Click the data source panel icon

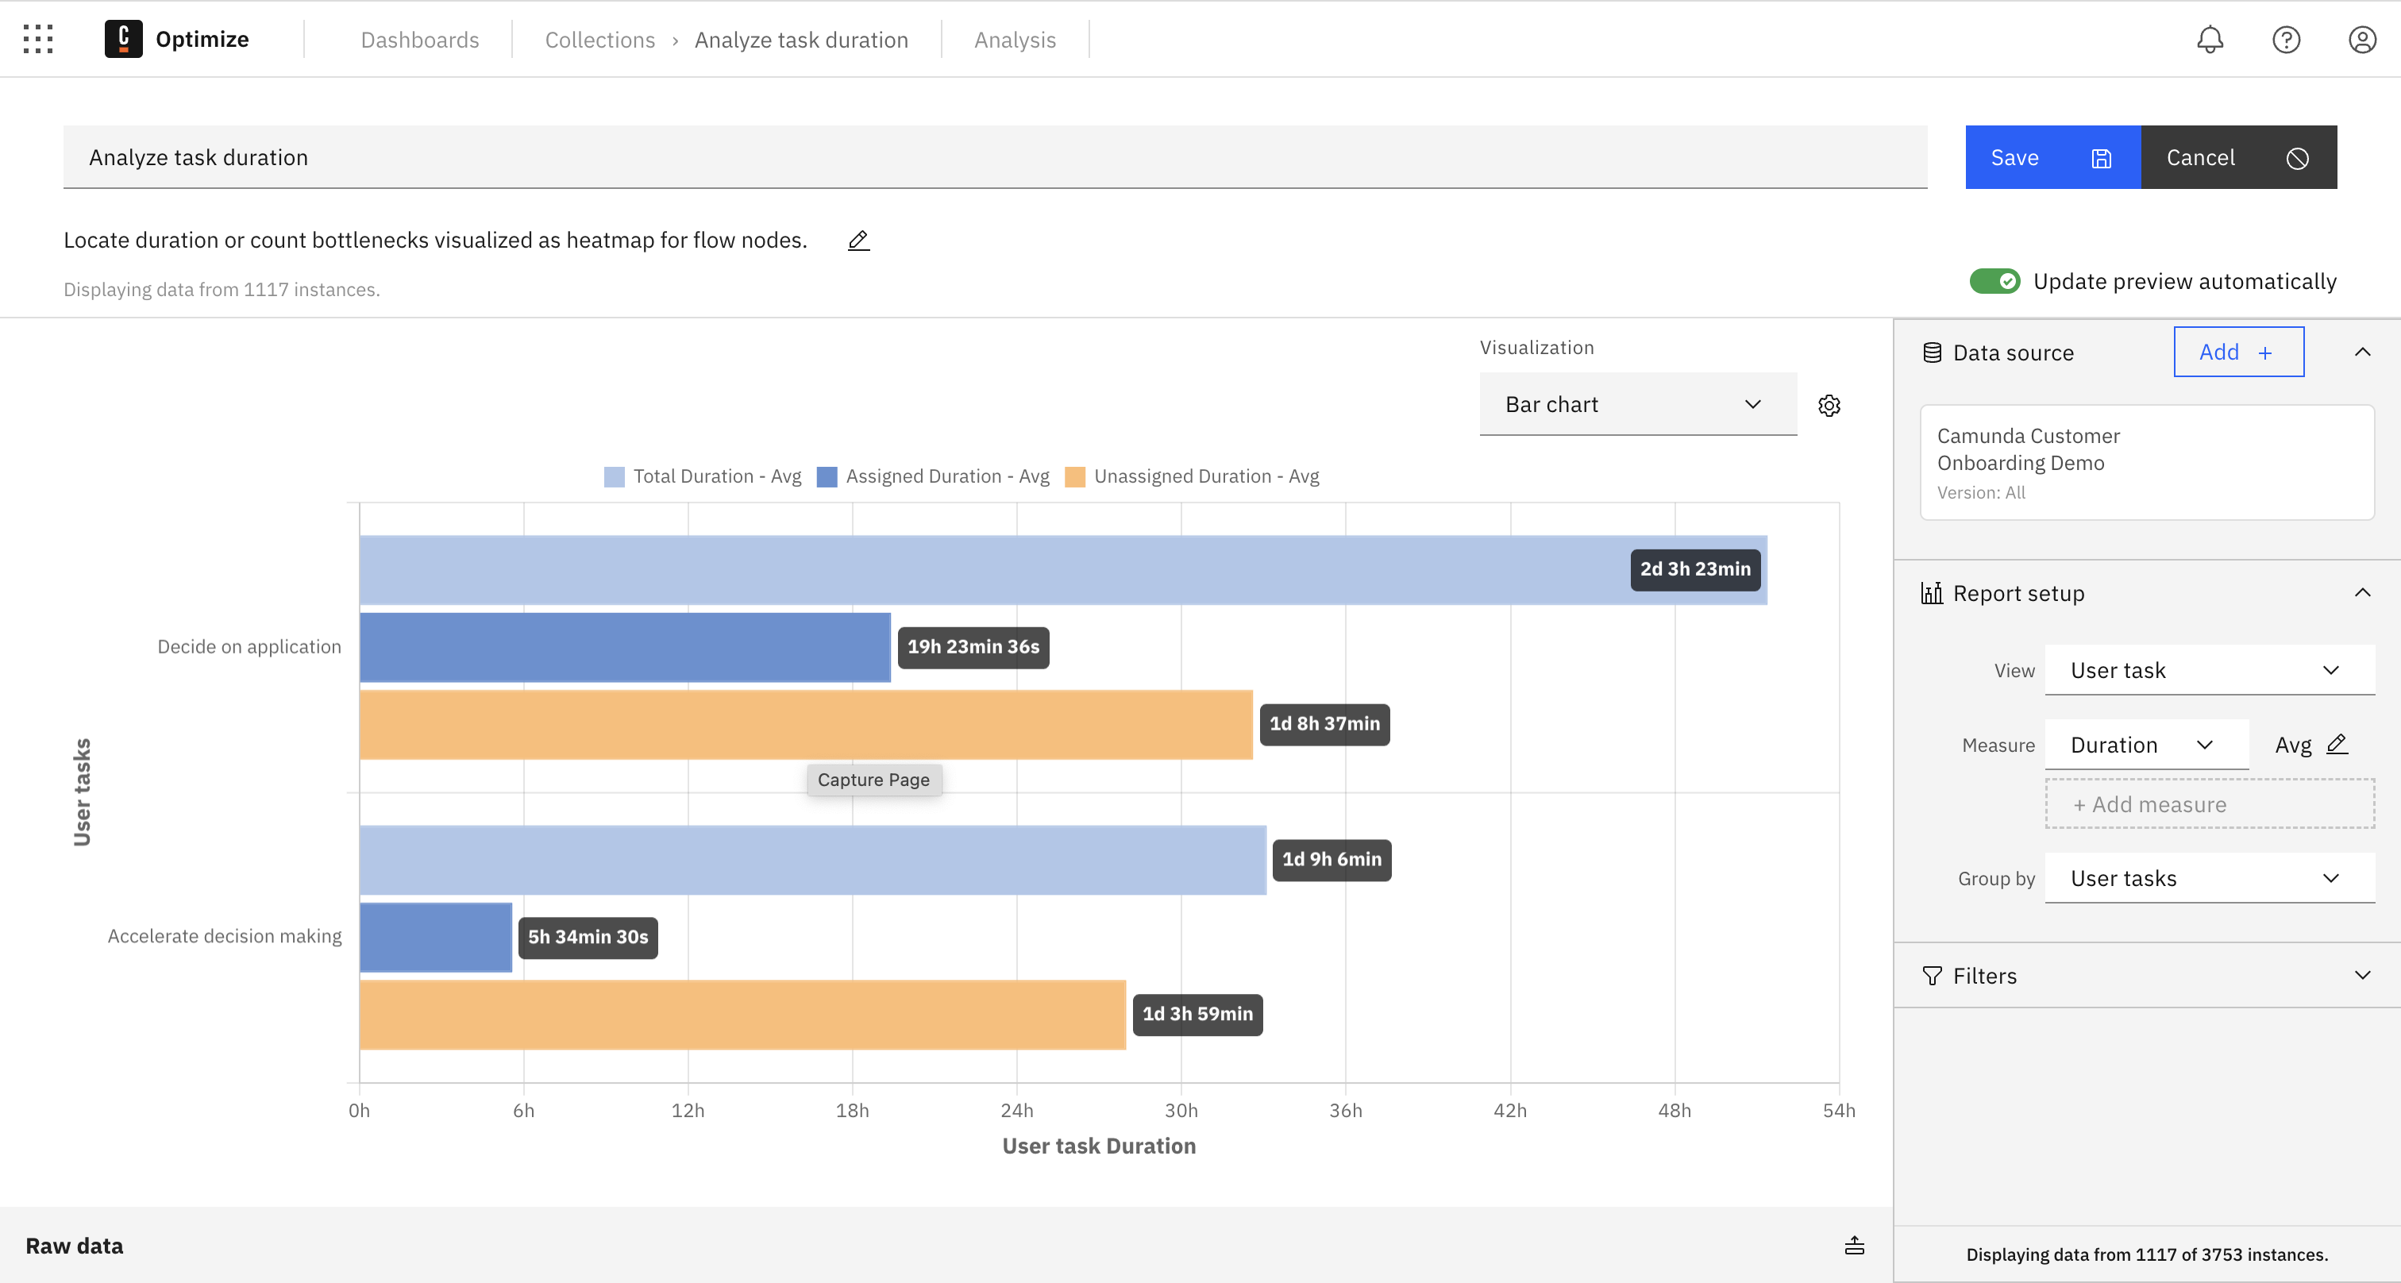pyautogui.click(x=1933, y=351)
